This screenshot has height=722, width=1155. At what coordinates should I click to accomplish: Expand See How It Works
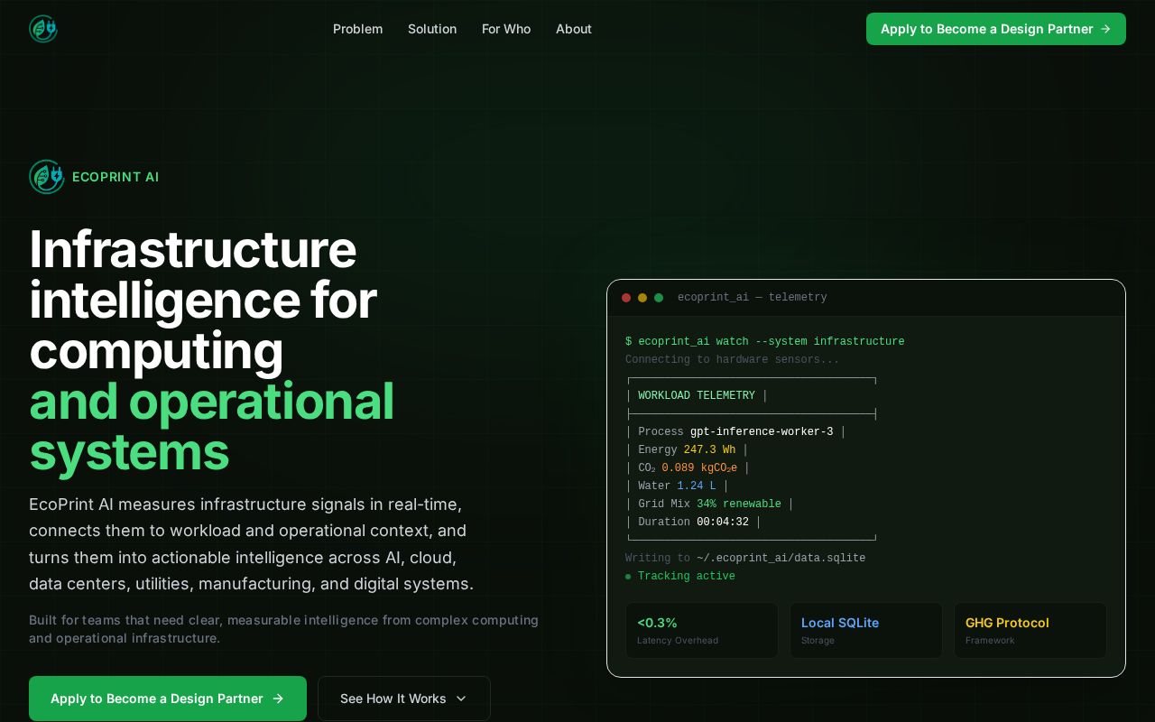[404, 699]
